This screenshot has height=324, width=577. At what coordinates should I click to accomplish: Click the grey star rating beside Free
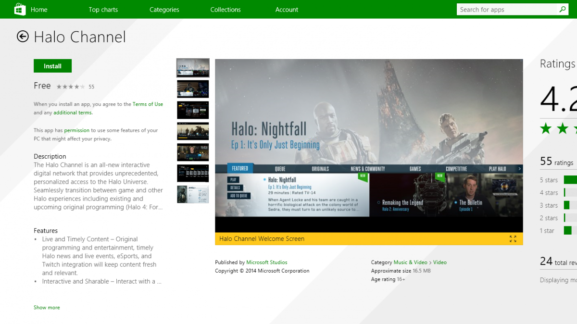click(71, 87)
